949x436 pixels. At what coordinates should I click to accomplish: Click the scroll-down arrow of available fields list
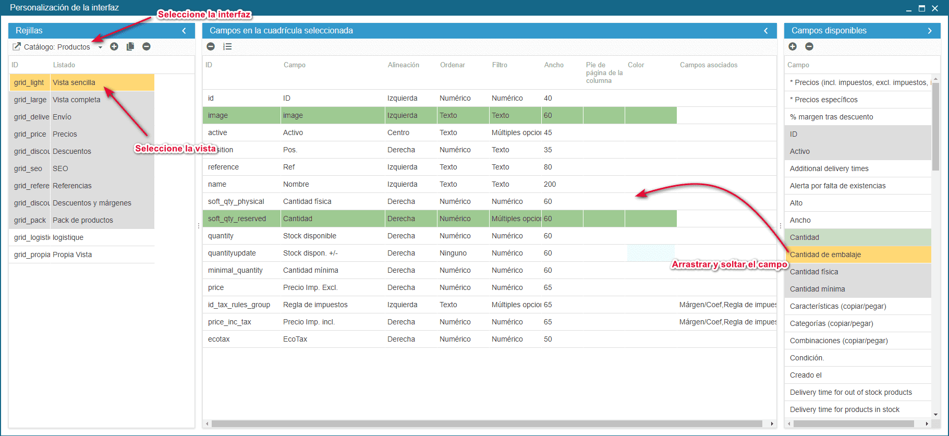coord(935,415)
